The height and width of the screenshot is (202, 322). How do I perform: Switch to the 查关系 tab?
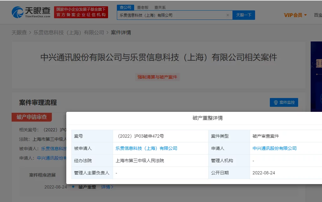tap(160, 8)
